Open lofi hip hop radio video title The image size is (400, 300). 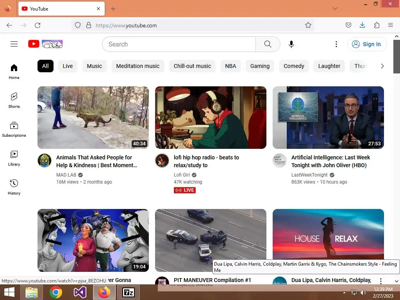click(x=206, y=161)
